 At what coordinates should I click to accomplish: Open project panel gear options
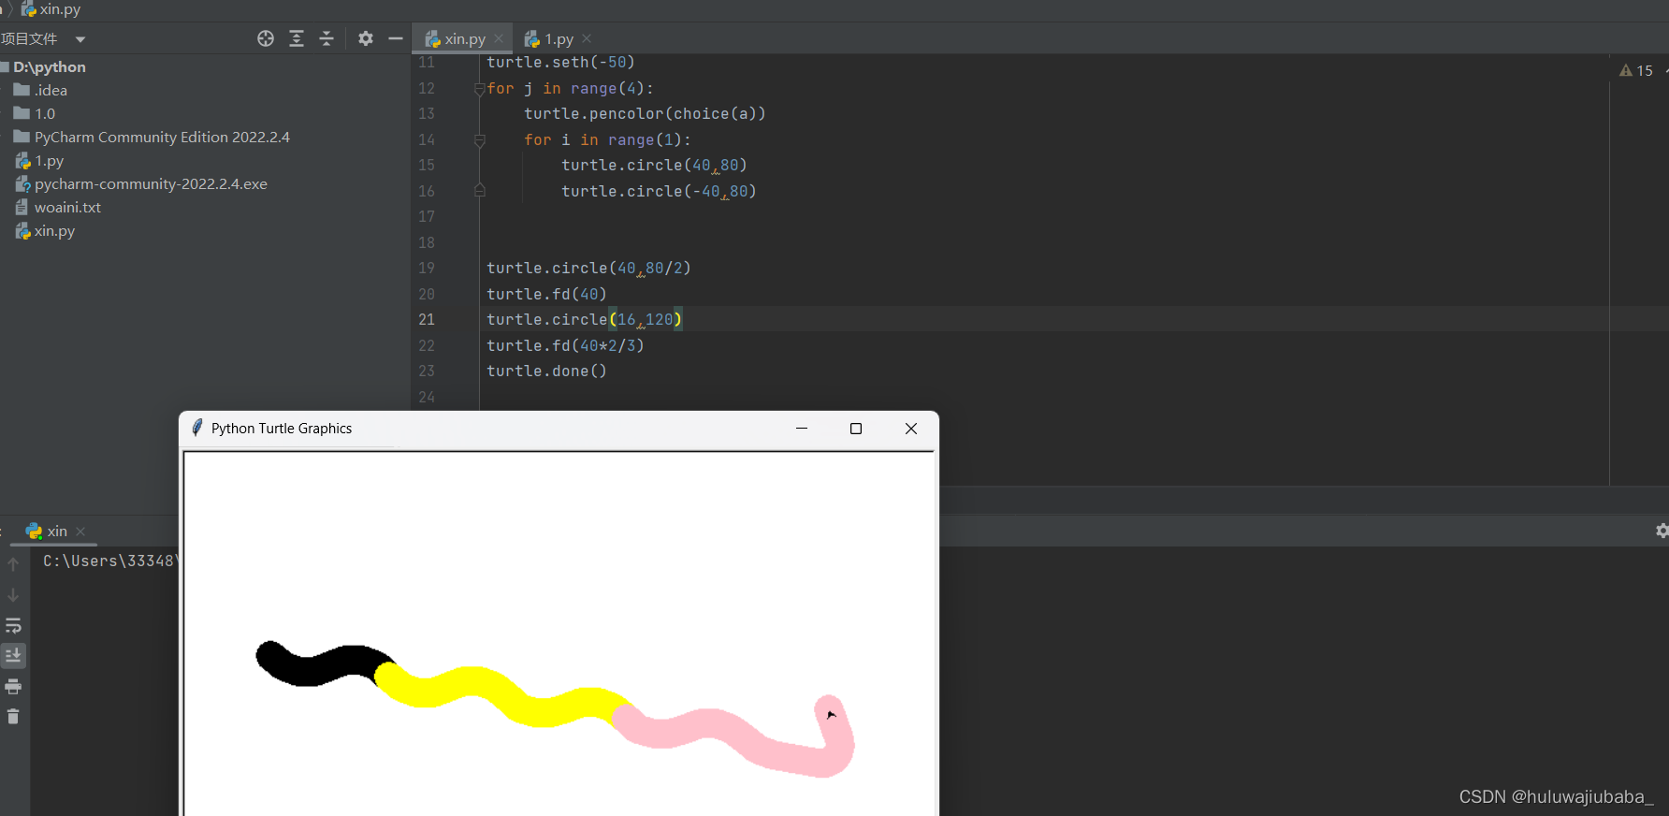[366, 38]
